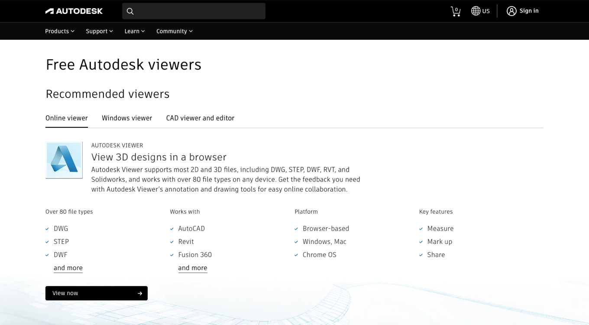The height and width of the screenshot is (325, 589).
Task: Switch to the Windows viewer tab
Action: (127, 118)
